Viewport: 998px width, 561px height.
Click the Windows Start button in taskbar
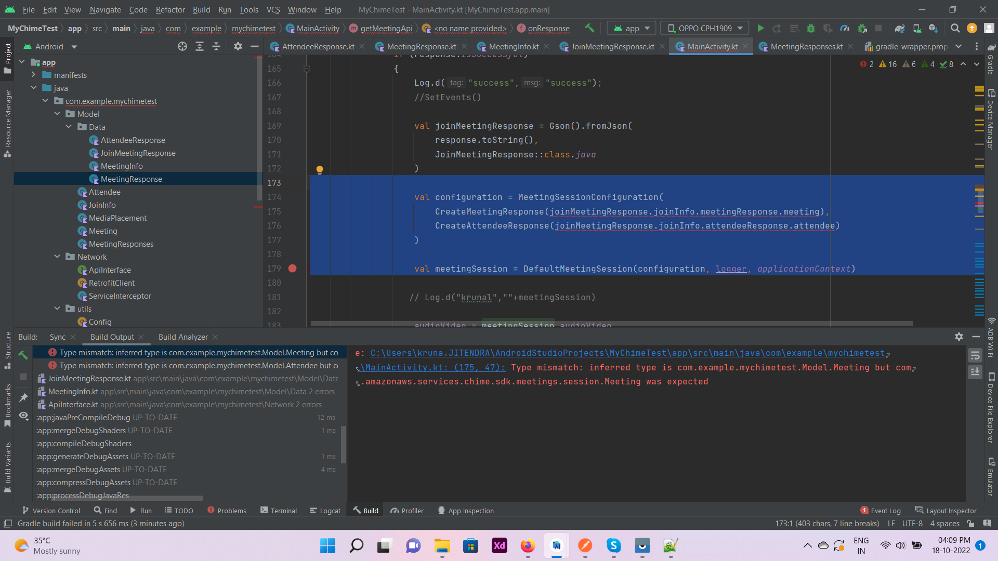(327, 546)
